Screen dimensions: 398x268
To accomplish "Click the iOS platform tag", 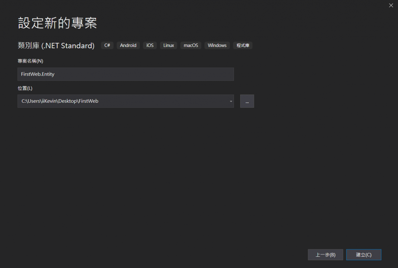I will pyautogui.click(x=150, y=45).
